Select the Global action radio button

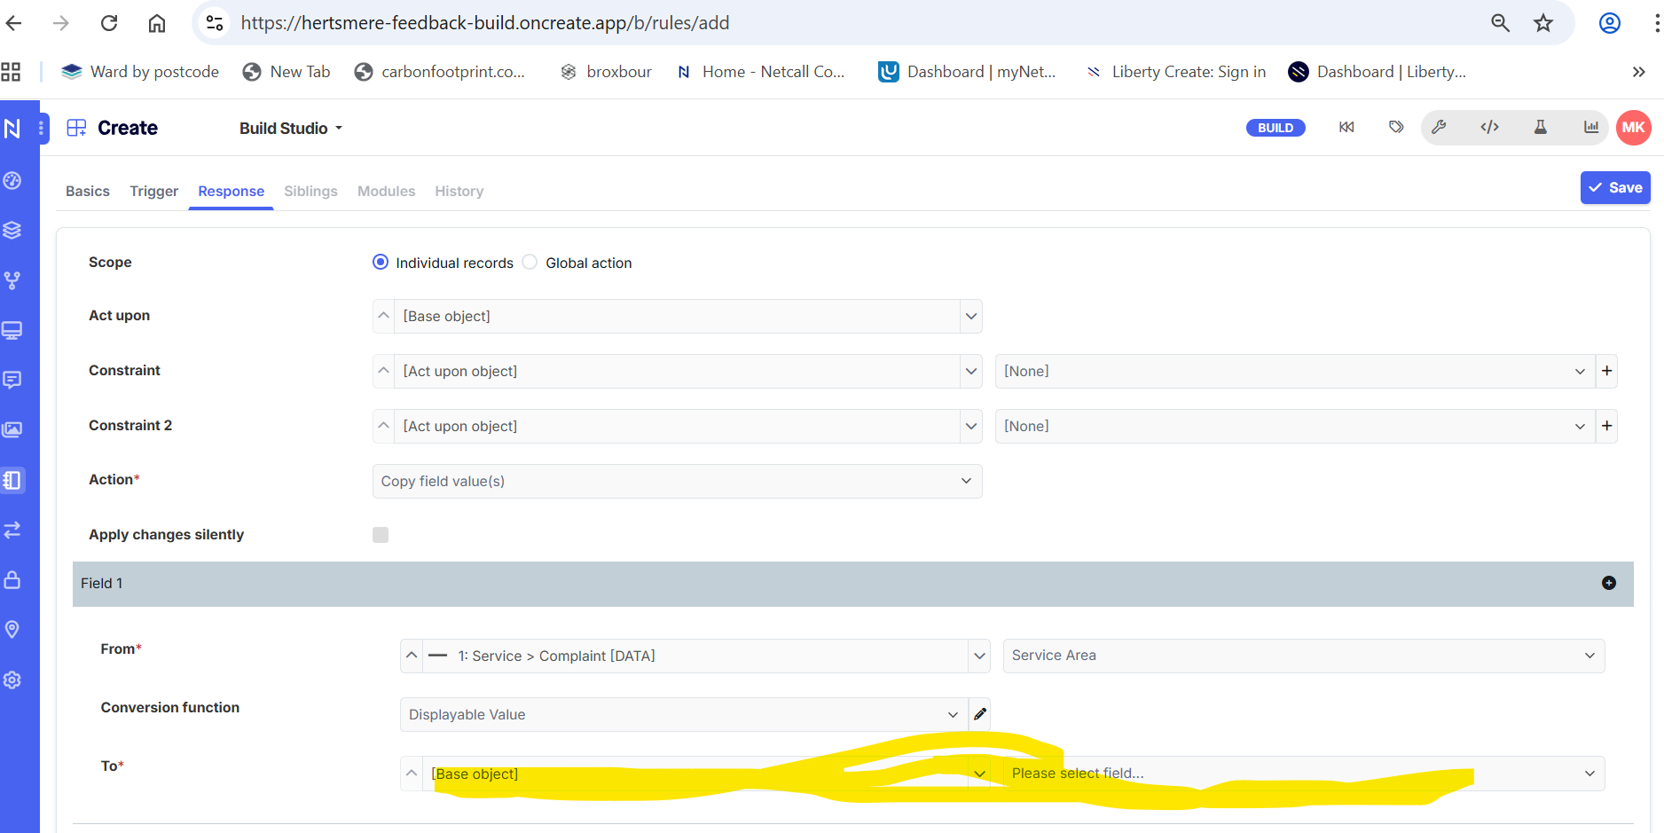tap(530, 263)
